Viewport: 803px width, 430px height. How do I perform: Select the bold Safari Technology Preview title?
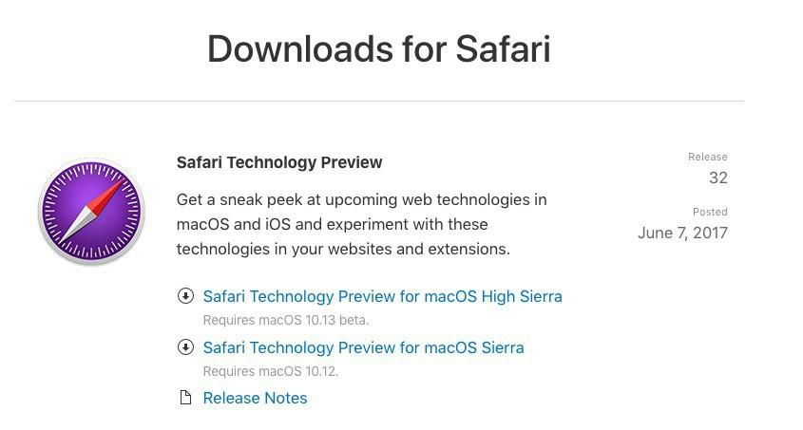point(279,162)
